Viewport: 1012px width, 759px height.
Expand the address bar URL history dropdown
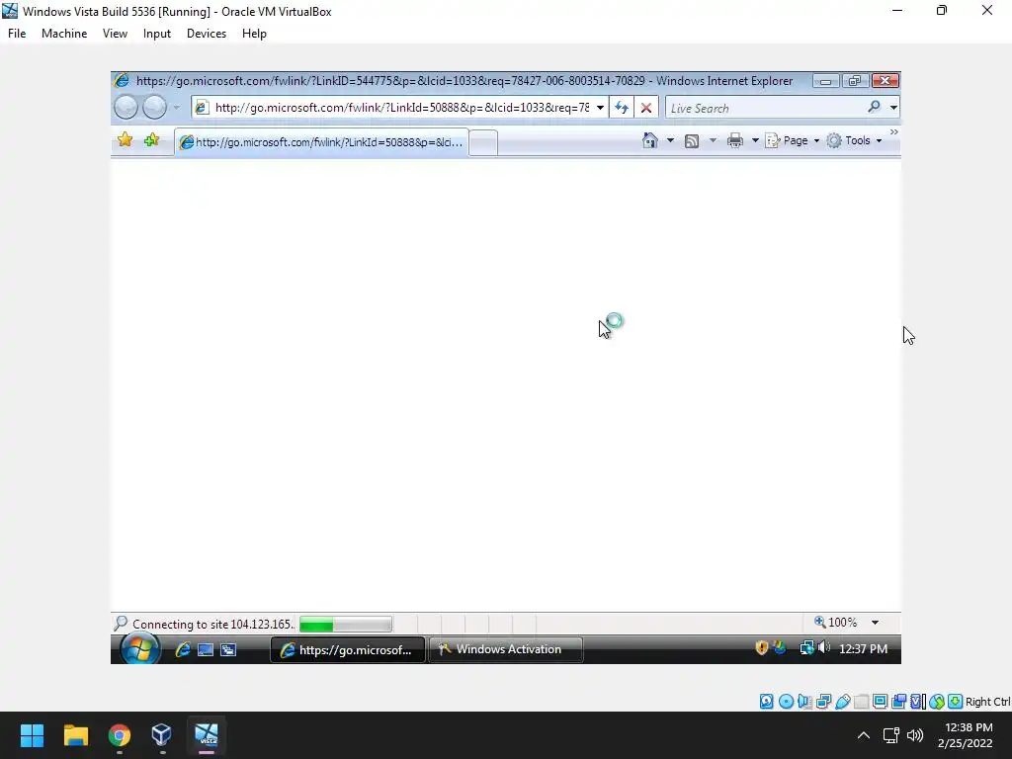point(600,108)
